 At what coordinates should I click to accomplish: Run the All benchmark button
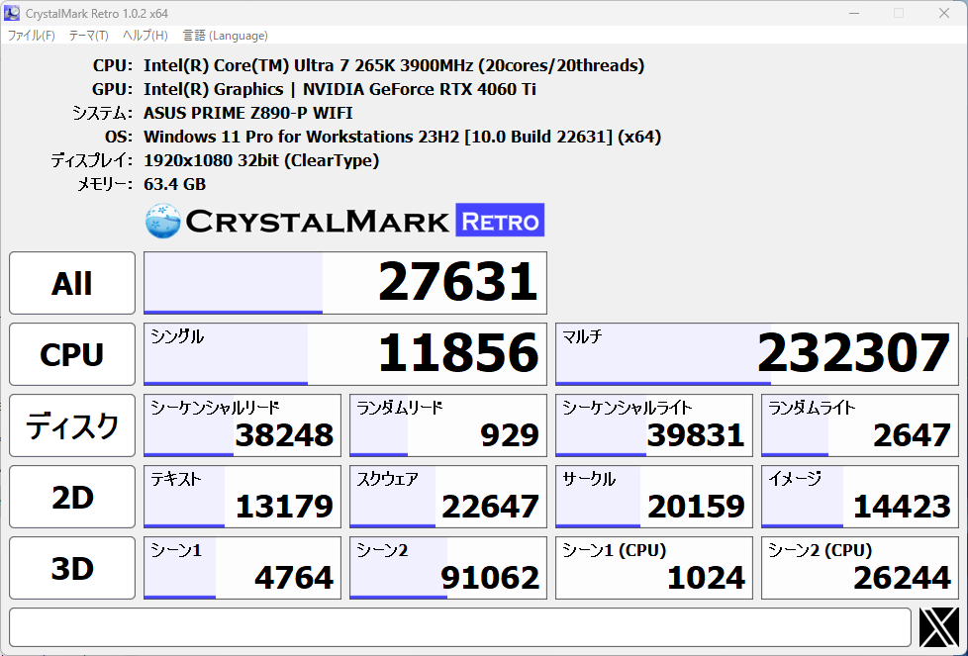click(x=72, y=283)
